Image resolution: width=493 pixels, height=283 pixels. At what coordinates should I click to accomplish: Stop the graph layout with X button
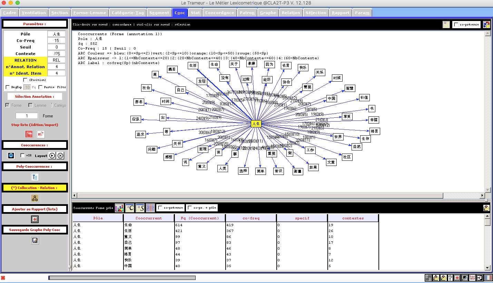[60, 156]
